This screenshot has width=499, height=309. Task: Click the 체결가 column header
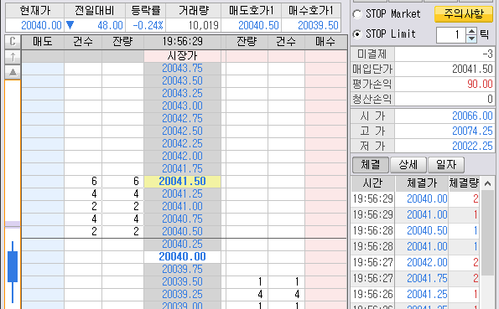click(x=422, y=183)
